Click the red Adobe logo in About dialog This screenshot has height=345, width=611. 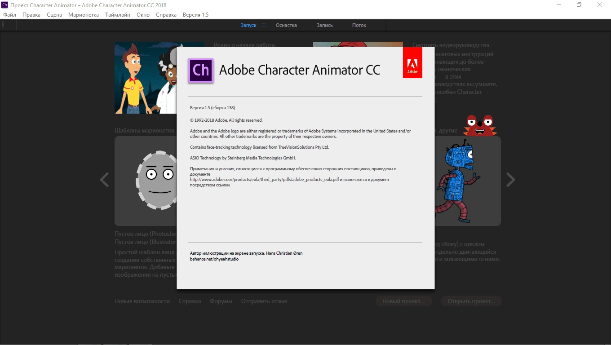[412, 62]
